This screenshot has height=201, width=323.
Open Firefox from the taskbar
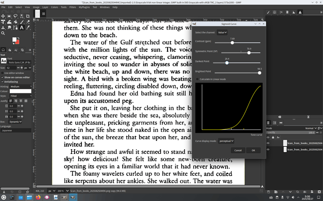(38, 198)
